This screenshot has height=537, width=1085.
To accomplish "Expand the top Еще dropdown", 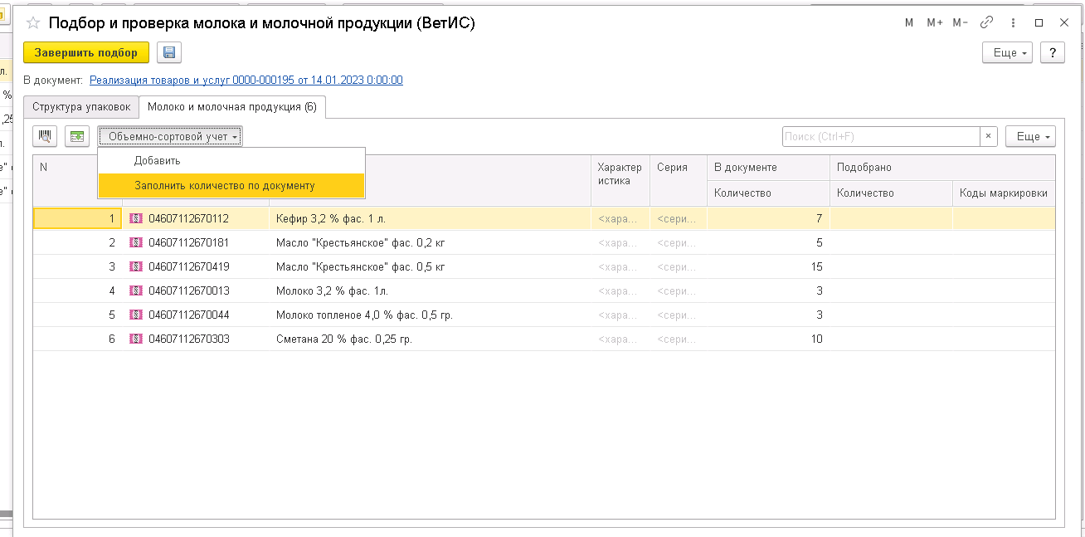I will (x=1007, y=52).
